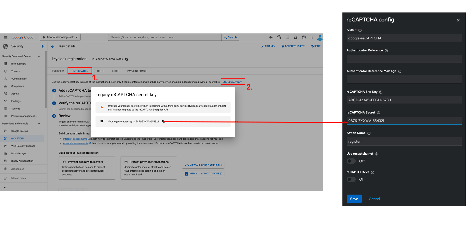The width and height of the screenshot is (474, 231).
Task: Open the Interpret assessments link
Action: (x=75, y=139)
